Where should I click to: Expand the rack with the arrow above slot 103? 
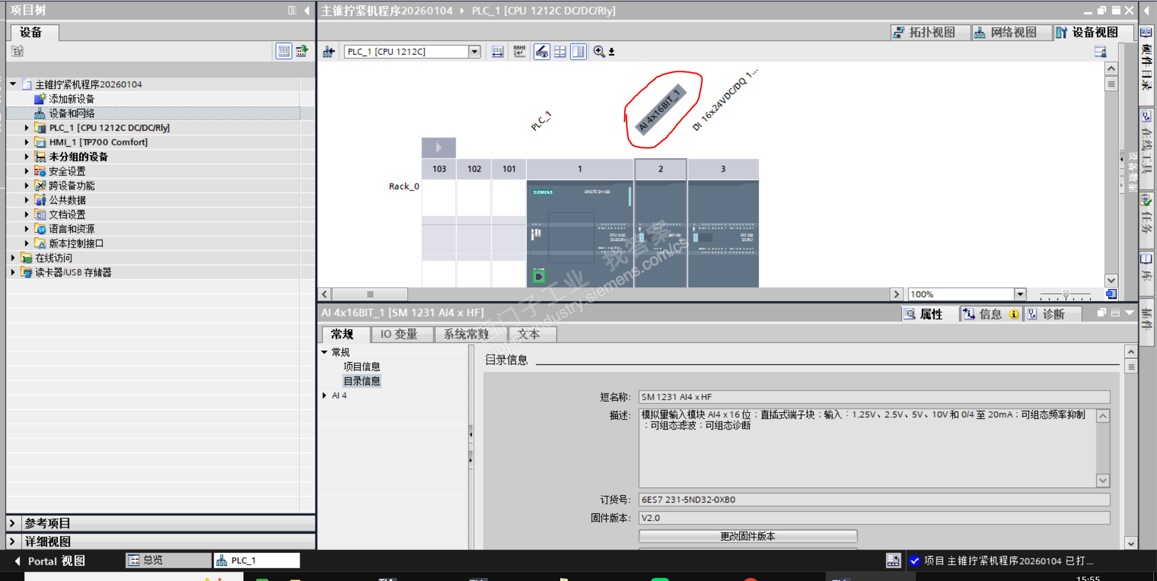438,147
